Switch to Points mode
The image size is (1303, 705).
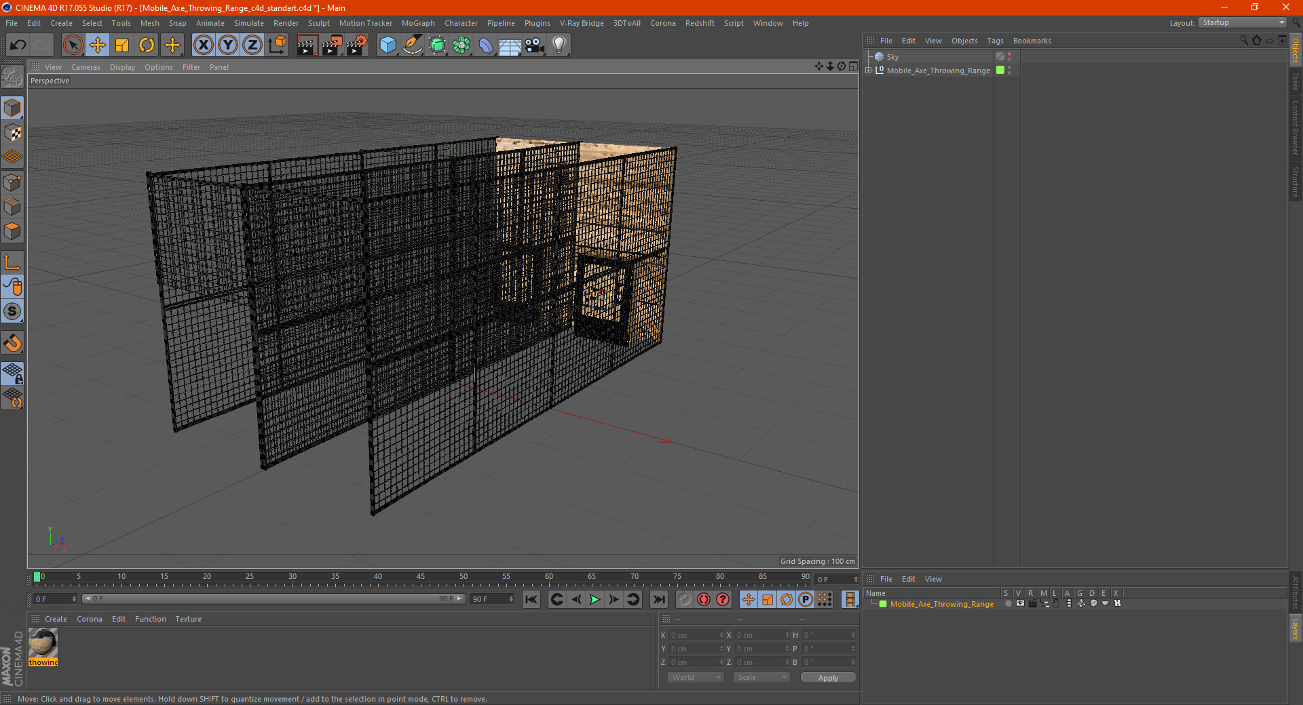click(12, 182)
